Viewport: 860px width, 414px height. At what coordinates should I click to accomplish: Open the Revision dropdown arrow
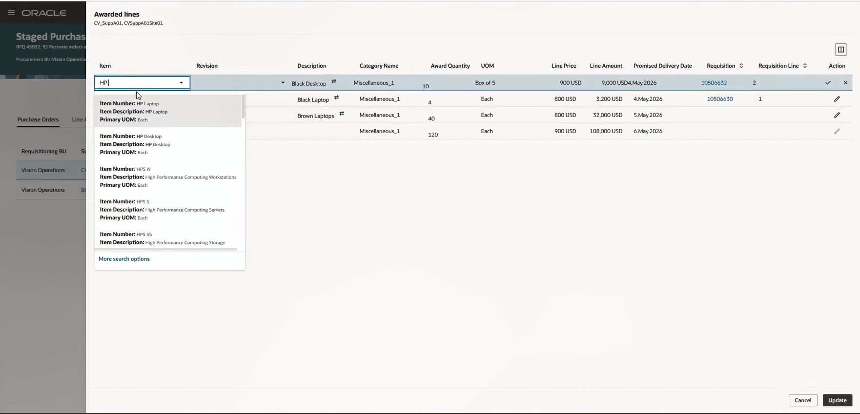[x=283, y=83]
